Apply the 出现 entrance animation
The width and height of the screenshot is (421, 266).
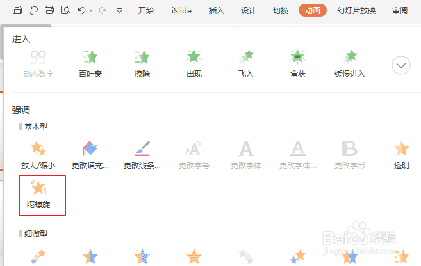(x=194, y=64)
